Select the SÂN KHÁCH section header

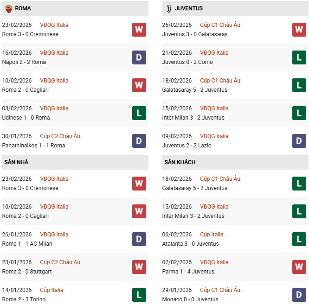pos(180,162)
